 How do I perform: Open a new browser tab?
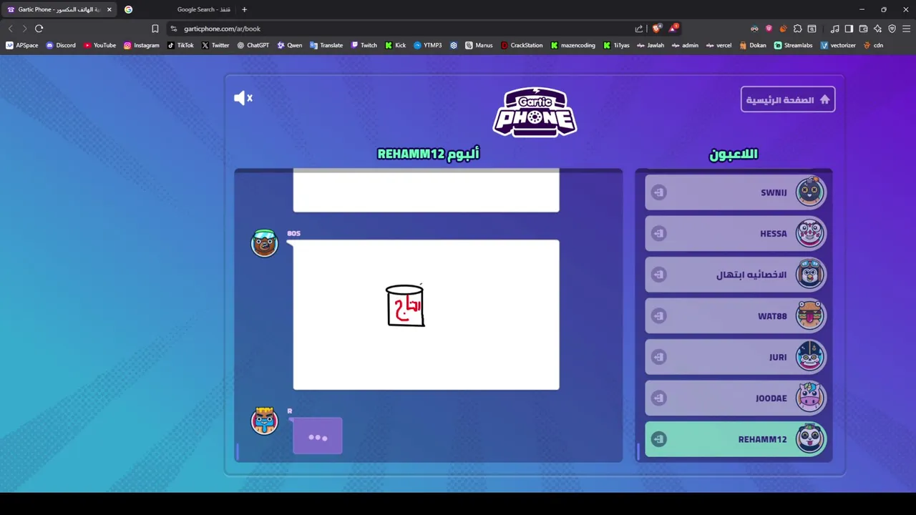244,9
